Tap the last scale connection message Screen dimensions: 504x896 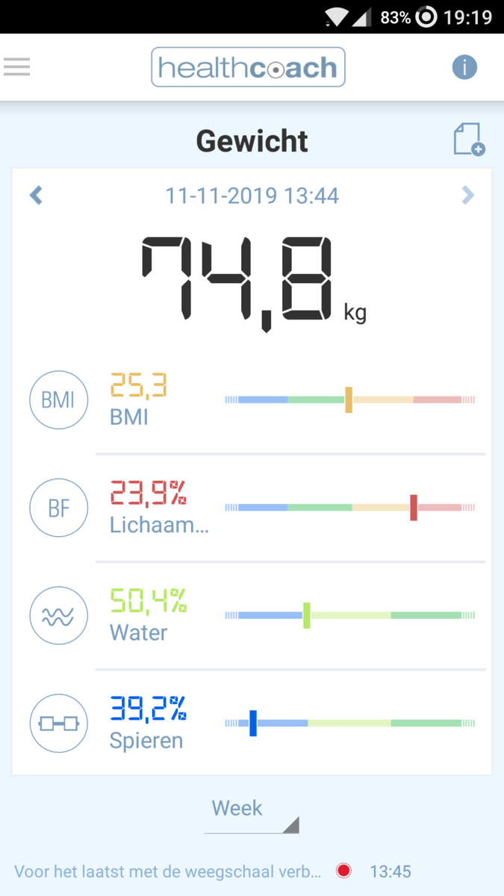[x=168, y=871]
